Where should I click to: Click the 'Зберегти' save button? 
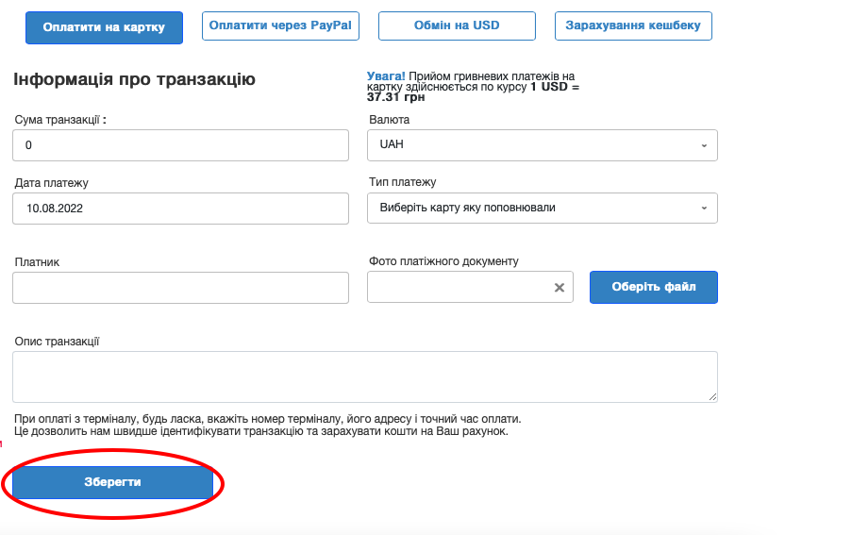pos(112,482)
